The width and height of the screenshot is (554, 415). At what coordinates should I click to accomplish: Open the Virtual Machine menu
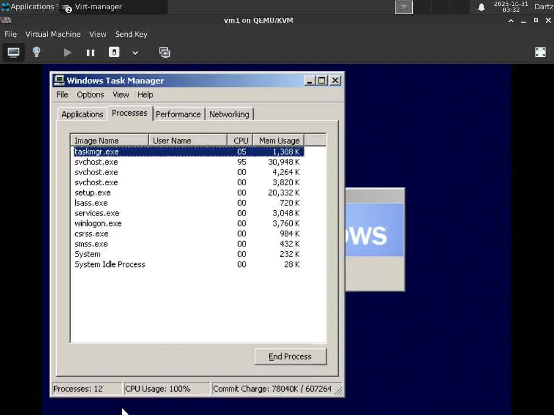(x=53, y=34)
